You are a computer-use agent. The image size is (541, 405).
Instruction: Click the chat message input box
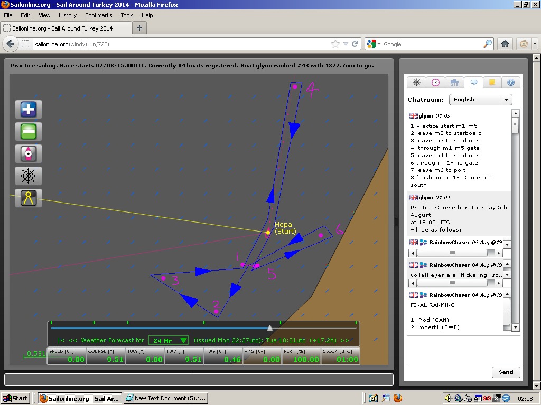click(463, 349)
